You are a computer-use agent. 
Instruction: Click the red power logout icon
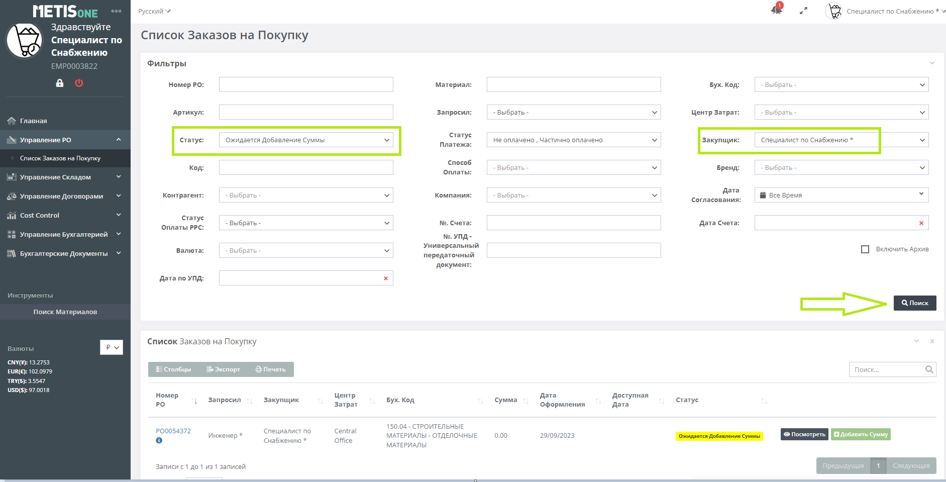tap(79, 83)
